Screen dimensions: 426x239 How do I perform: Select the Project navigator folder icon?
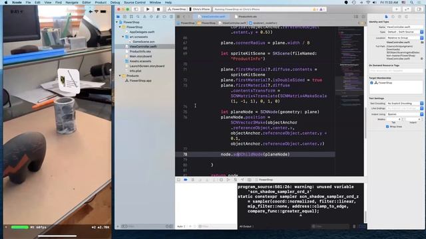click(x=118, y=17)
